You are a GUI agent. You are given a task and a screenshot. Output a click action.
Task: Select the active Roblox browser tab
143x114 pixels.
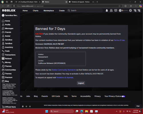point(55,2)
